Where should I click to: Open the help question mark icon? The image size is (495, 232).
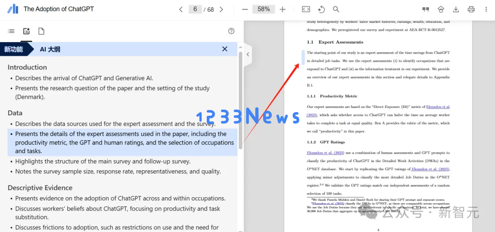(x=231, y=31)
